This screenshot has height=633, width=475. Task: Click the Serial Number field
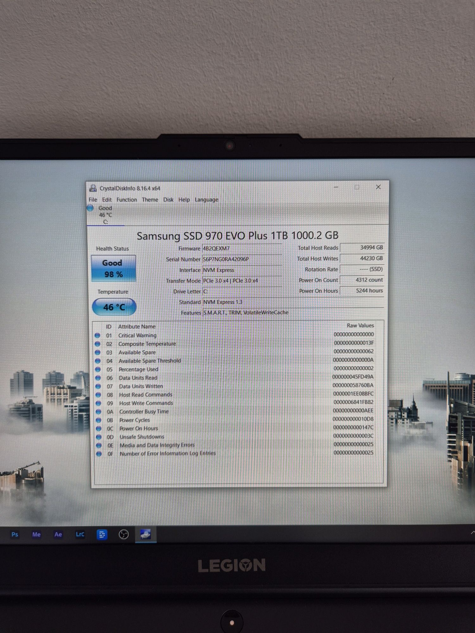(242, 259)
